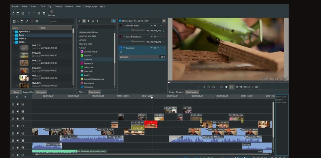Delete the selected clip using the red bin icon

32,21
